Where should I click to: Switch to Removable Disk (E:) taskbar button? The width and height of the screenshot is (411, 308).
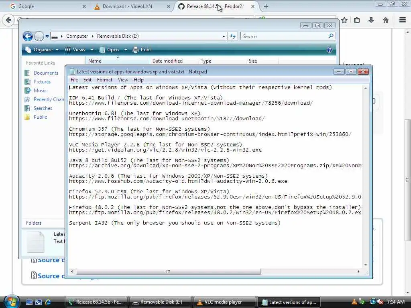tap(161, 302)
